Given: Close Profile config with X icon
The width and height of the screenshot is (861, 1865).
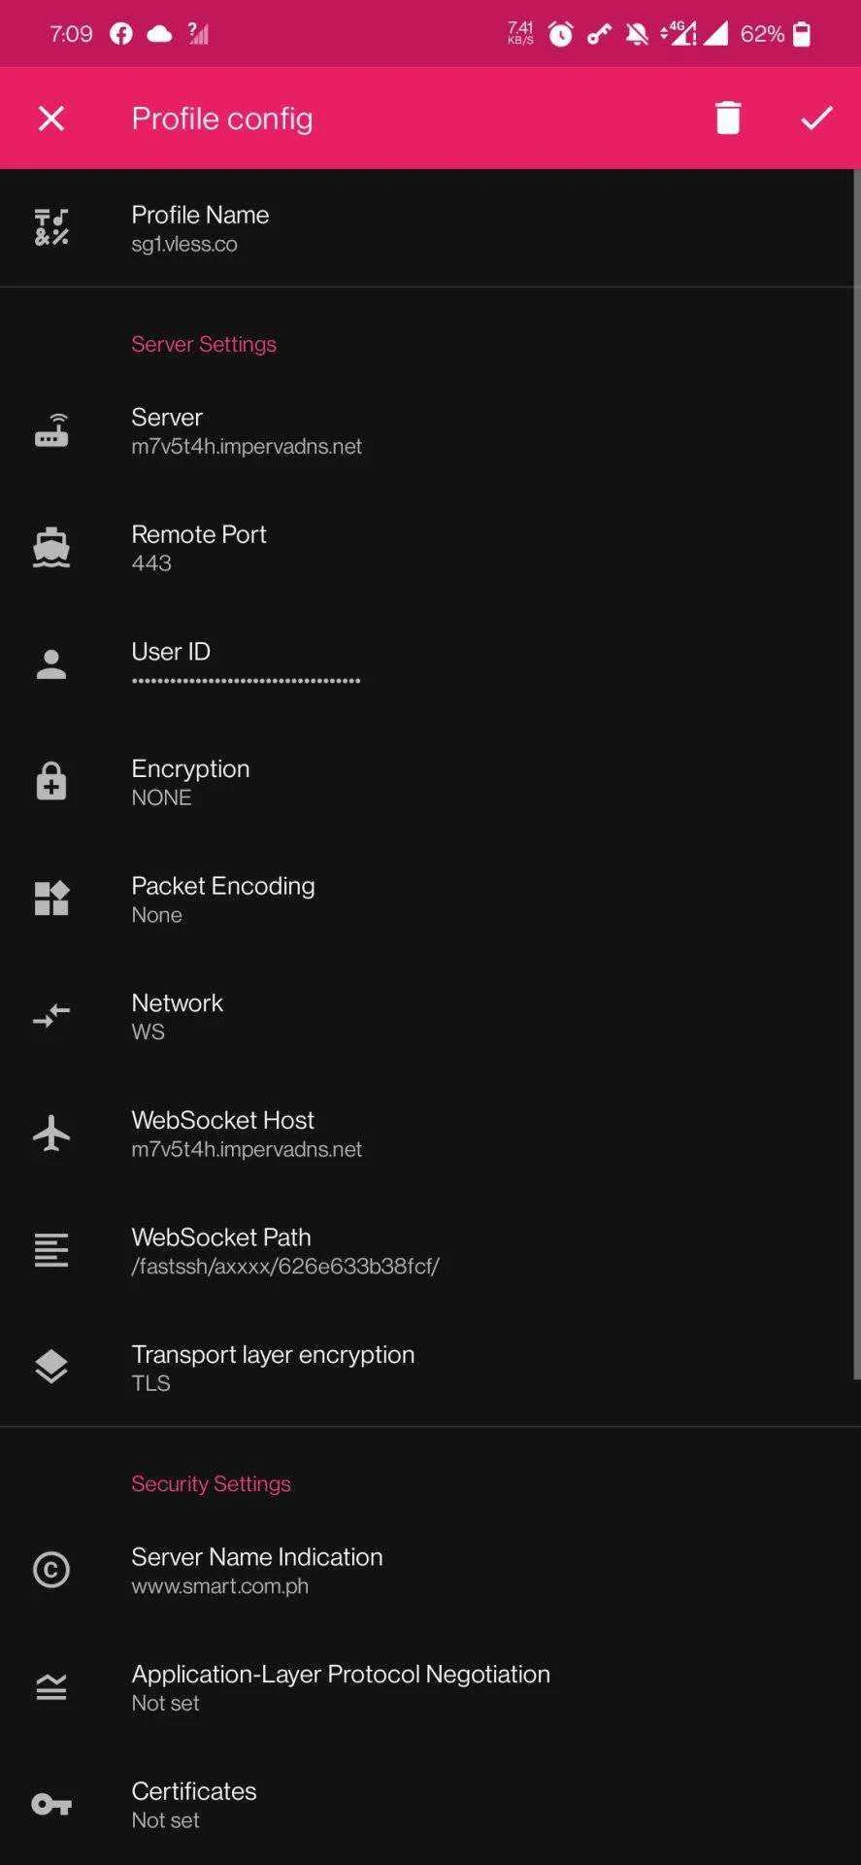Looking at the screenshot, I should pos(50,118).
